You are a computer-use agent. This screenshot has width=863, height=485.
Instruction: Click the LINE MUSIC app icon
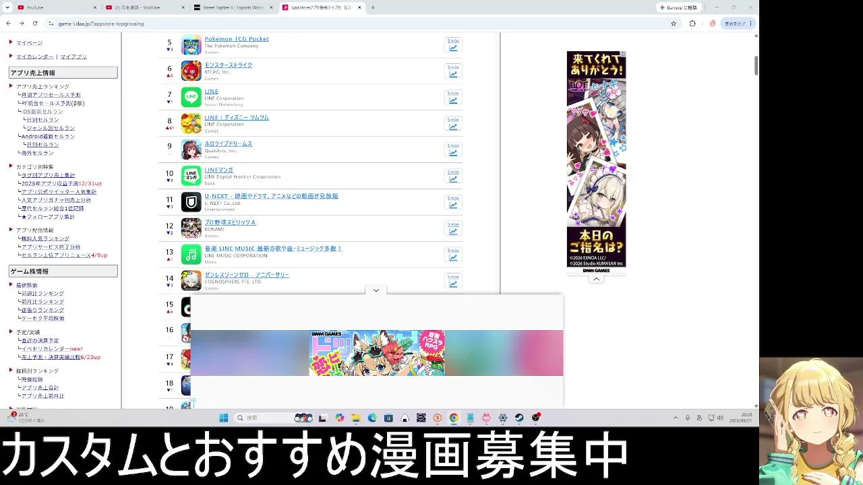[x=191, y=255]
